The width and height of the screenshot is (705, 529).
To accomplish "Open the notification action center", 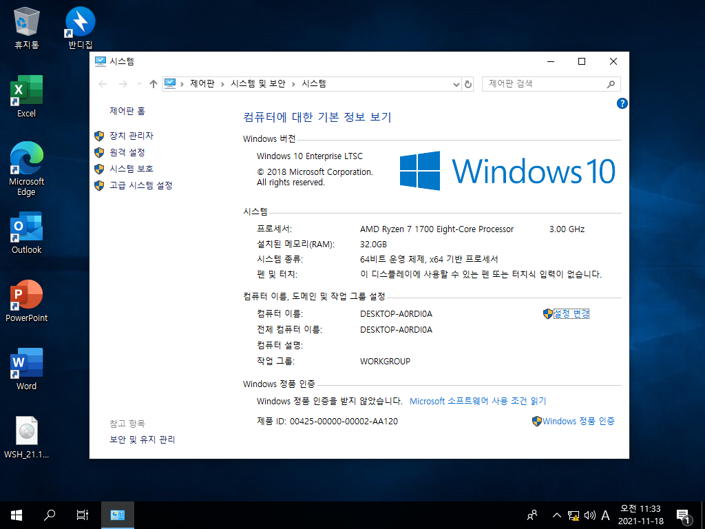I will [x=683, y=516].
